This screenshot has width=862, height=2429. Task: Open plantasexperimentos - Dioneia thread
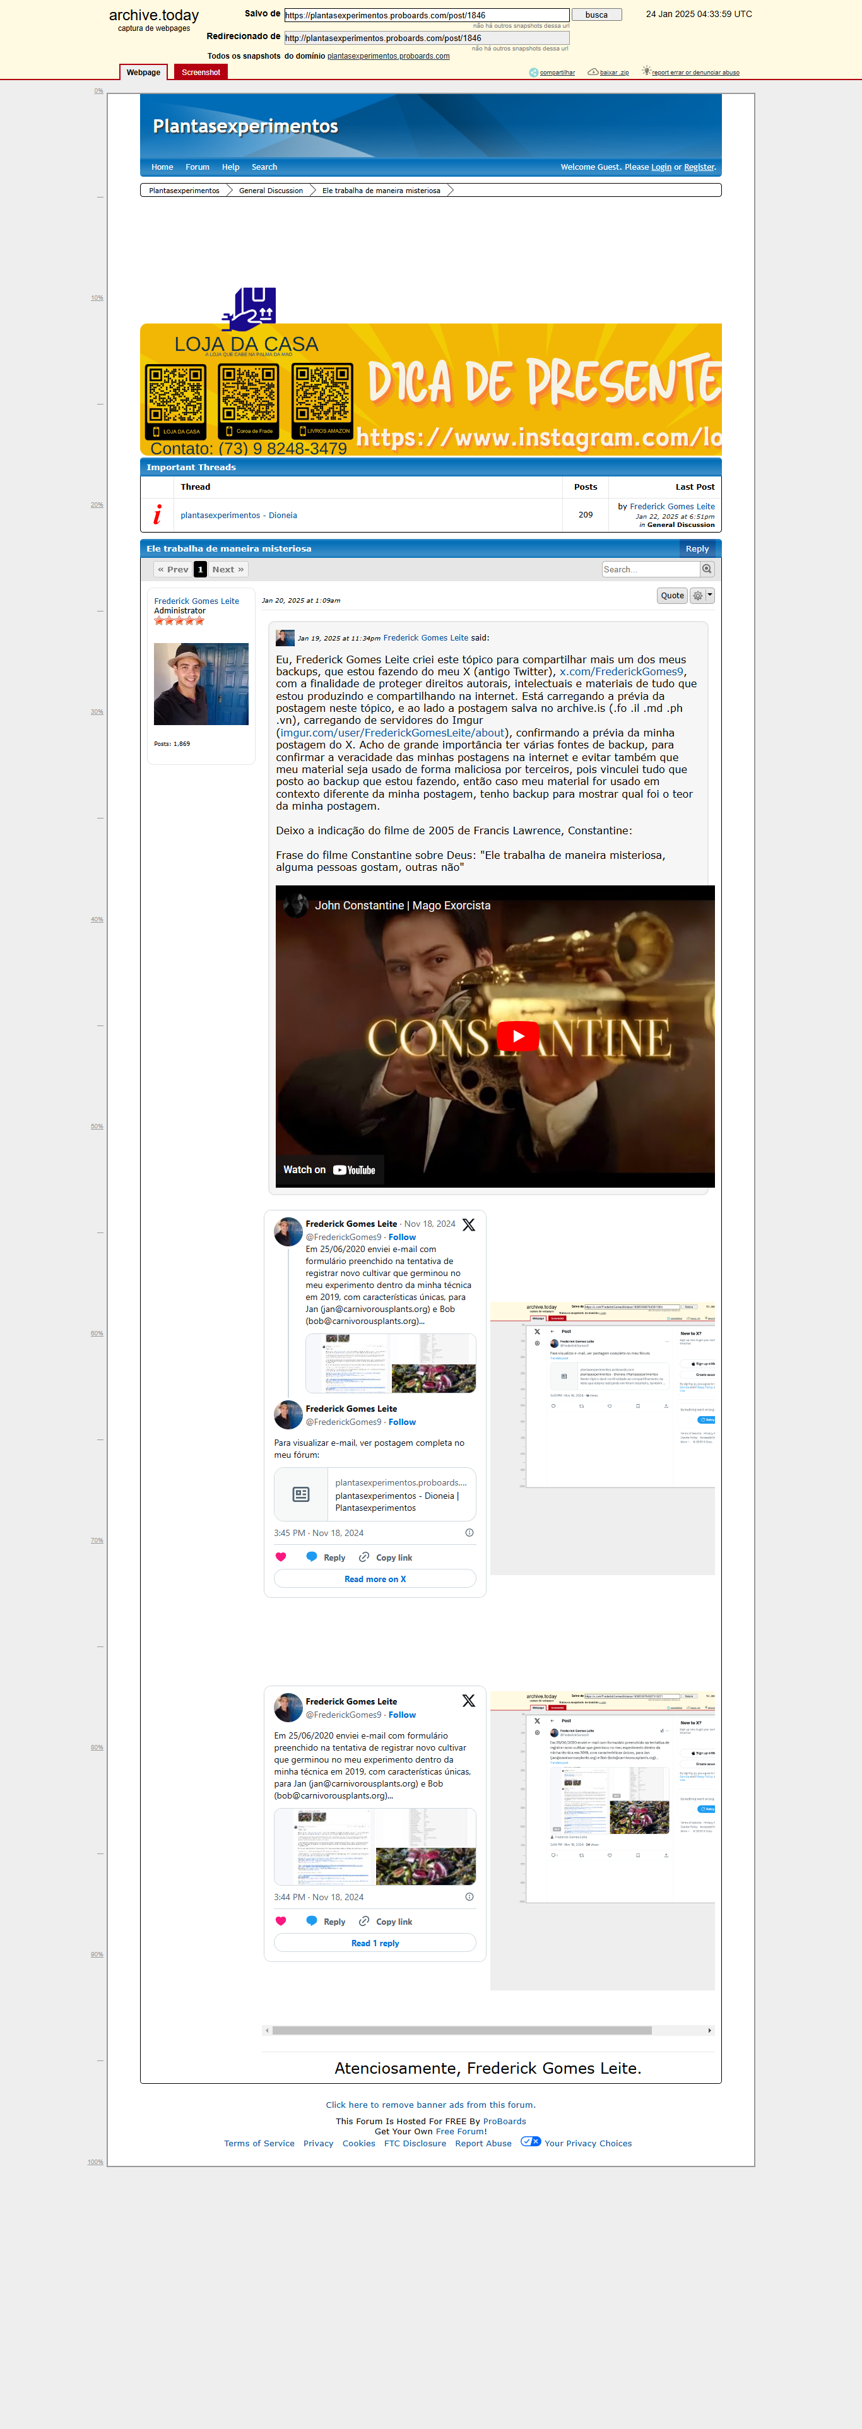(x=239, y=515)
